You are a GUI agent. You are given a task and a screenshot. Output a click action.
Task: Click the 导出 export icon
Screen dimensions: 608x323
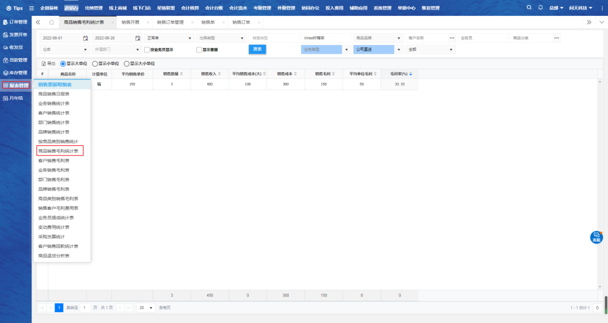pyautogui.click(x=44, y=64)
